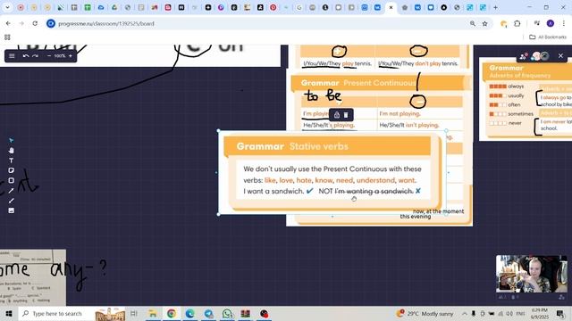The height and width of the screenshot is (321, 572).
Task: Pick the Text tool
Action: 12,160
